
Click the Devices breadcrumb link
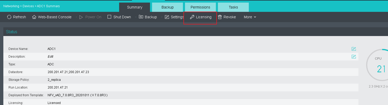[28, 6]
